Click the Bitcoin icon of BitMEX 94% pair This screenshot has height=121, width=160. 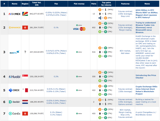click(100, 10)
